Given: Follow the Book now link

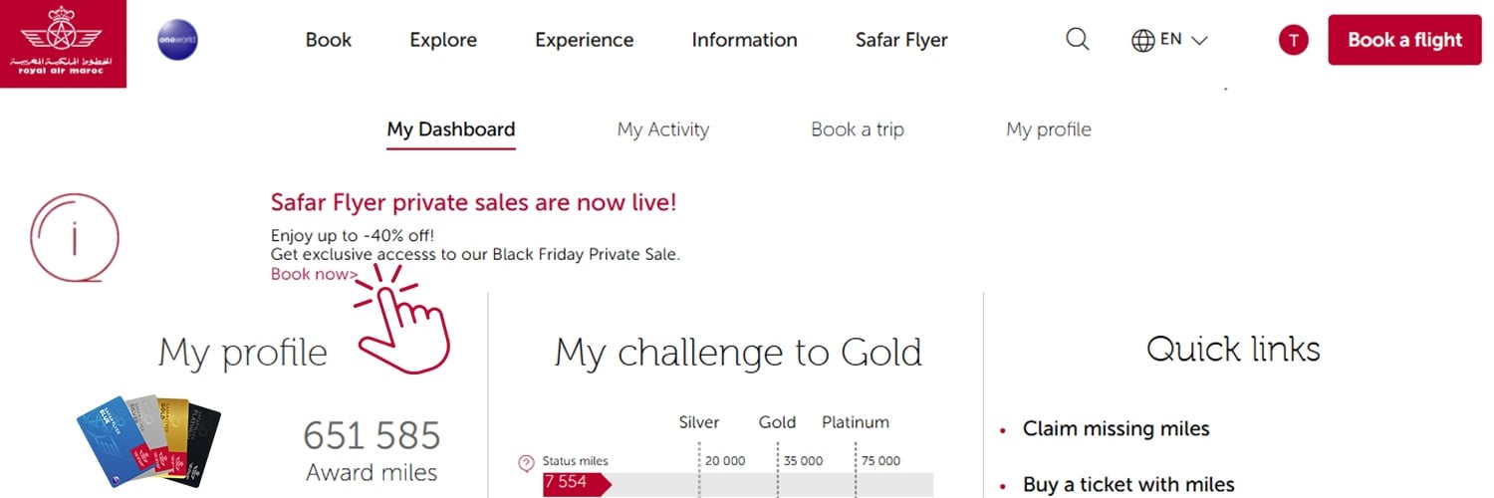Looking at the screenshot, I should [314, 274].
